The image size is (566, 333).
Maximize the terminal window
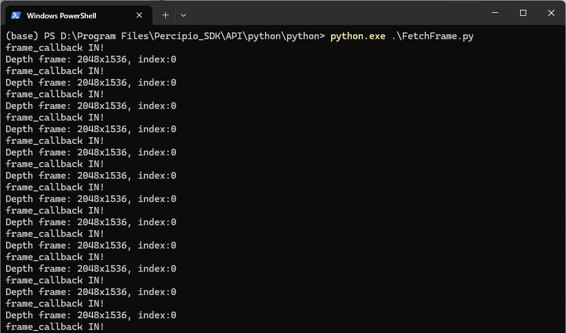pyautogui.click(x=523, y=13)
